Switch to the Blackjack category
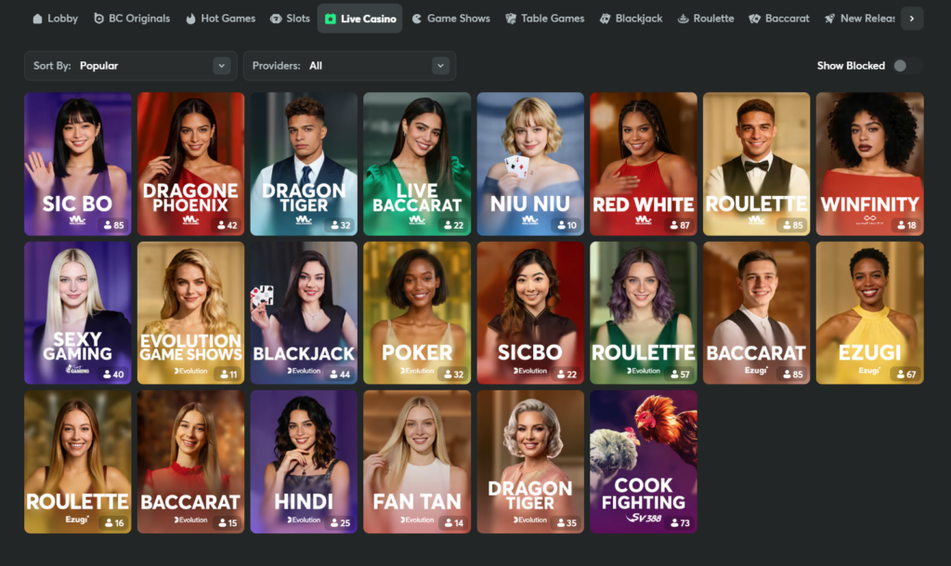This screenshot has height=566, width=951. 631,19
